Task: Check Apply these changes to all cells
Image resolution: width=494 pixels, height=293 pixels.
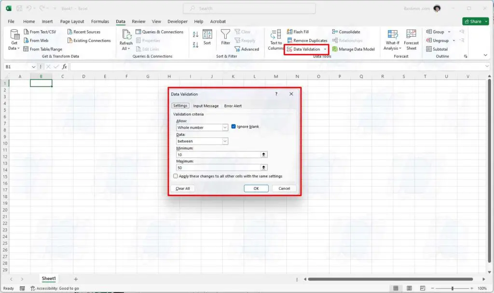Action: point(176,176)
